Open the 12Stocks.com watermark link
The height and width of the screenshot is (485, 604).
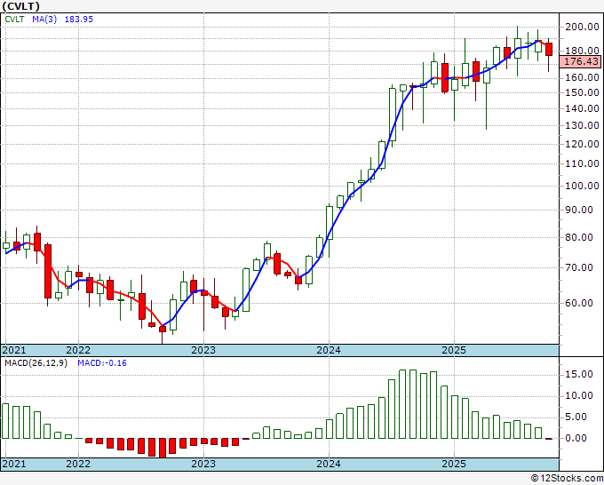tap(568, 478)
